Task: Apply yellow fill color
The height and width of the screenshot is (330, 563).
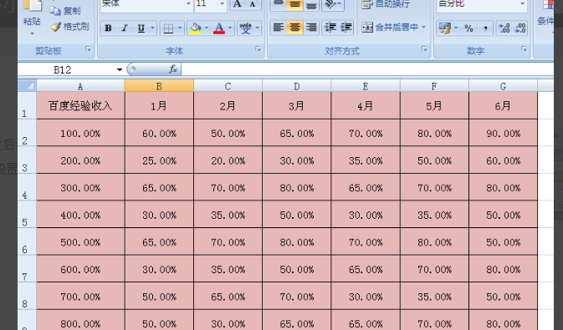Action: 195,28
